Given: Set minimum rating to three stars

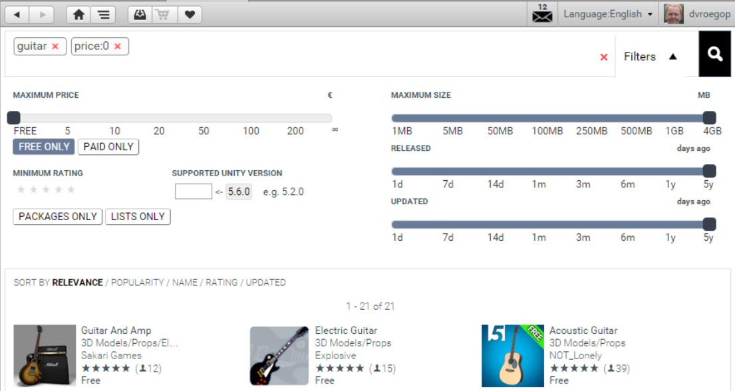Looking at the screenshot, I should 46,190.
